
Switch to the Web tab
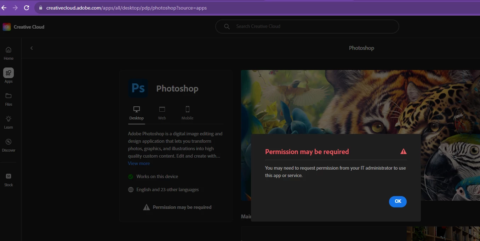[162, 113]
